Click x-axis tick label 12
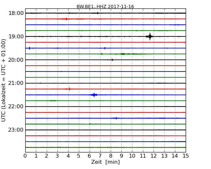The image size is (211, 169). [x=154, y=156]
